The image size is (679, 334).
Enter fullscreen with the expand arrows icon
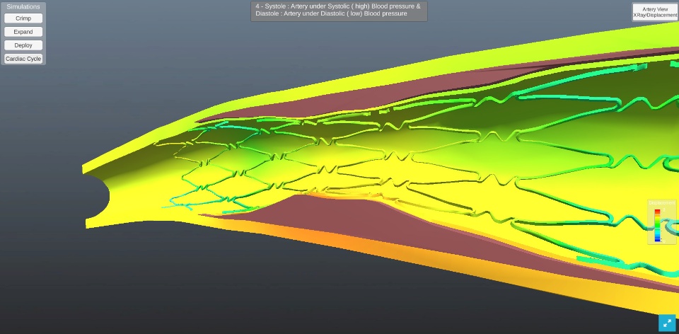pos(667,323)
